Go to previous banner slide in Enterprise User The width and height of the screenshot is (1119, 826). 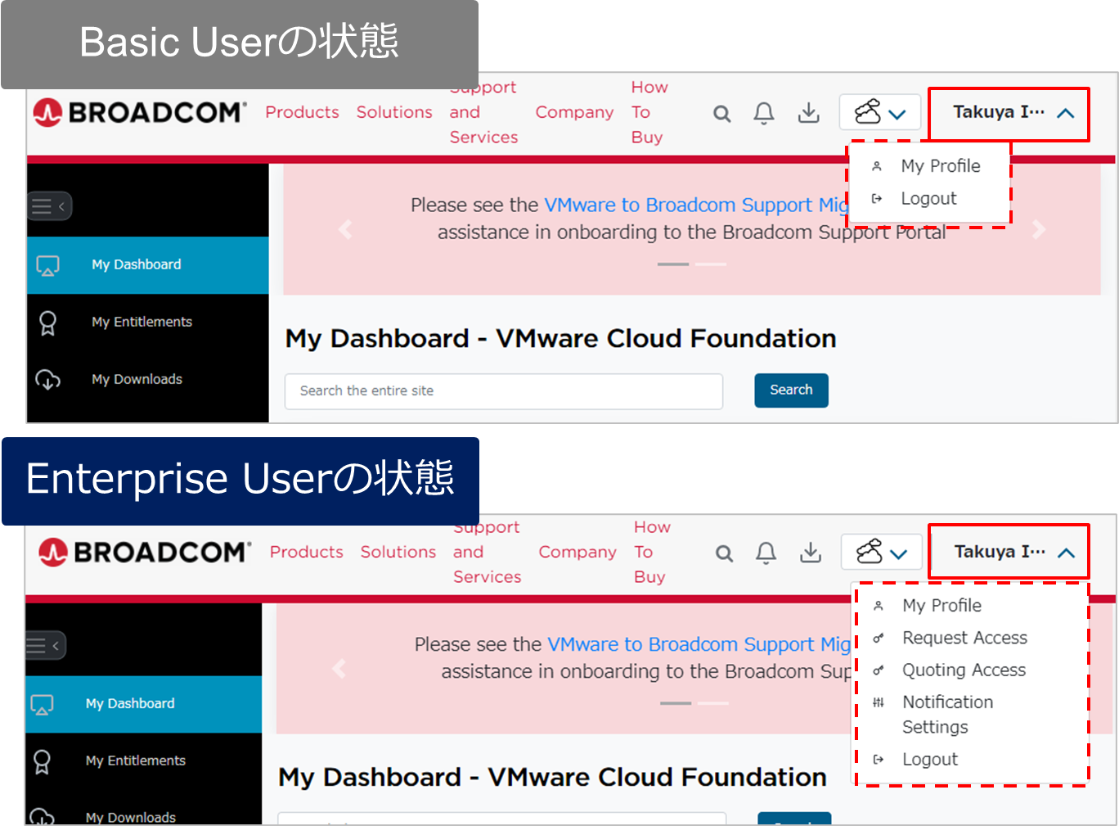pos(339,669)
